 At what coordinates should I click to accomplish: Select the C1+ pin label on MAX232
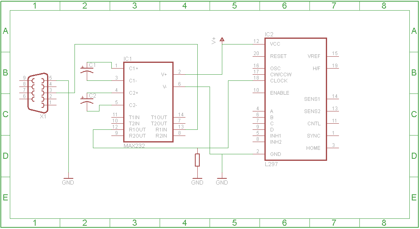coord(133,69)
